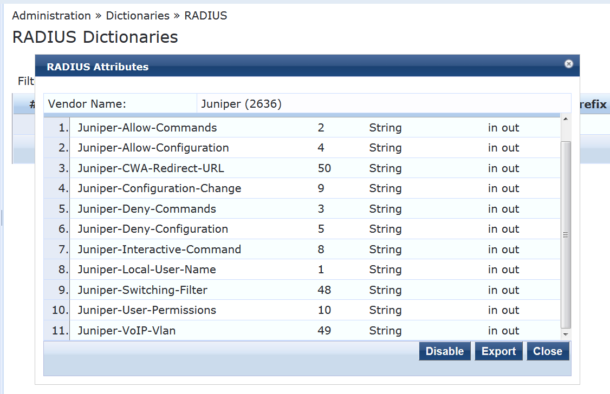
Task: Select the Juniper-Local-User-Name row
Action: [147, 270]
